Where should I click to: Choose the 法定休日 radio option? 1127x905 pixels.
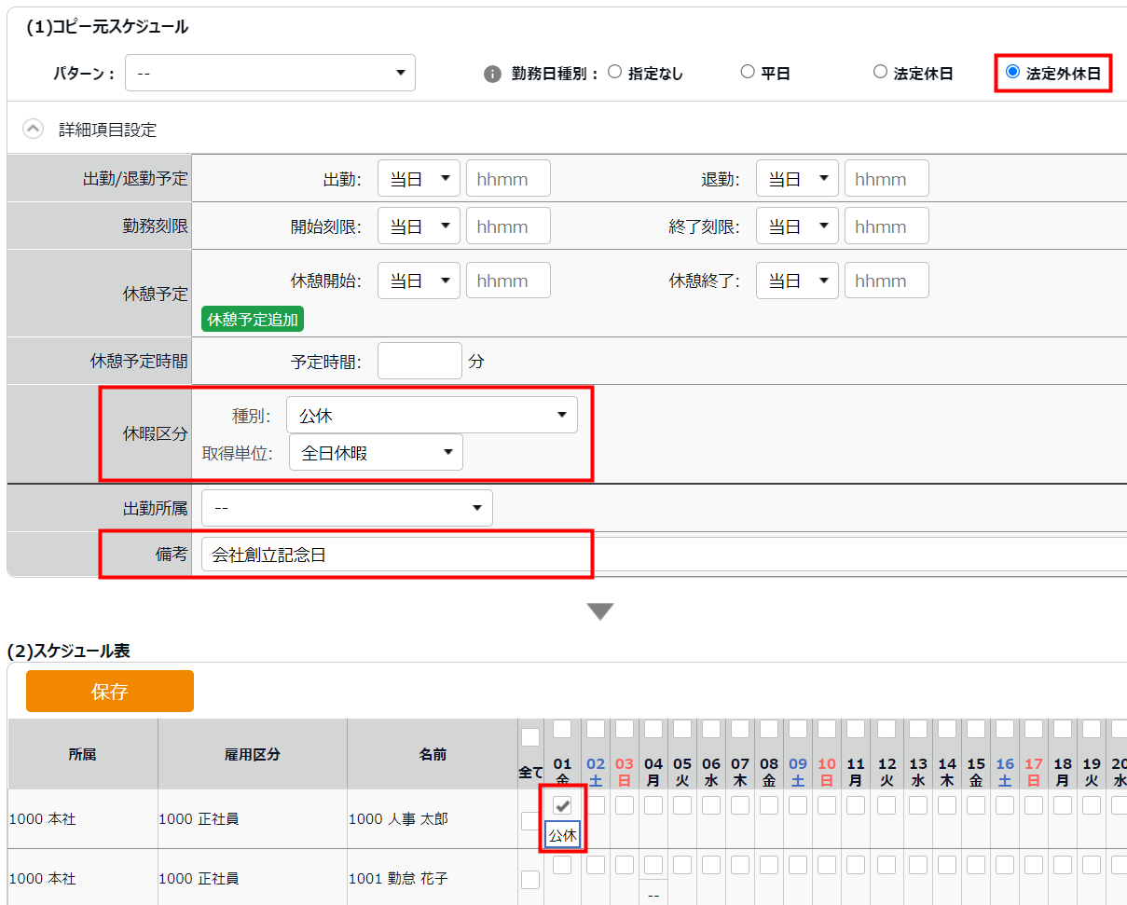879,72
